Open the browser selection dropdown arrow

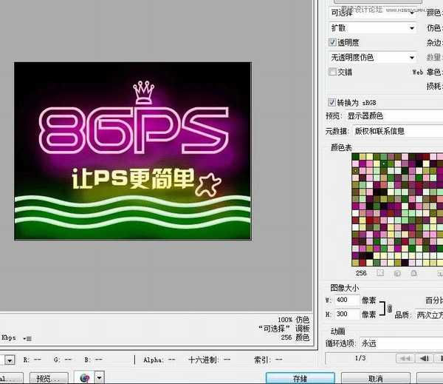[99, 377]
